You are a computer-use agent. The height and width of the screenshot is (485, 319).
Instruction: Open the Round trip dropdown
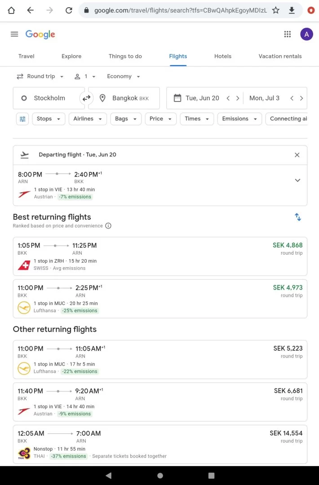tap(40, 76)
